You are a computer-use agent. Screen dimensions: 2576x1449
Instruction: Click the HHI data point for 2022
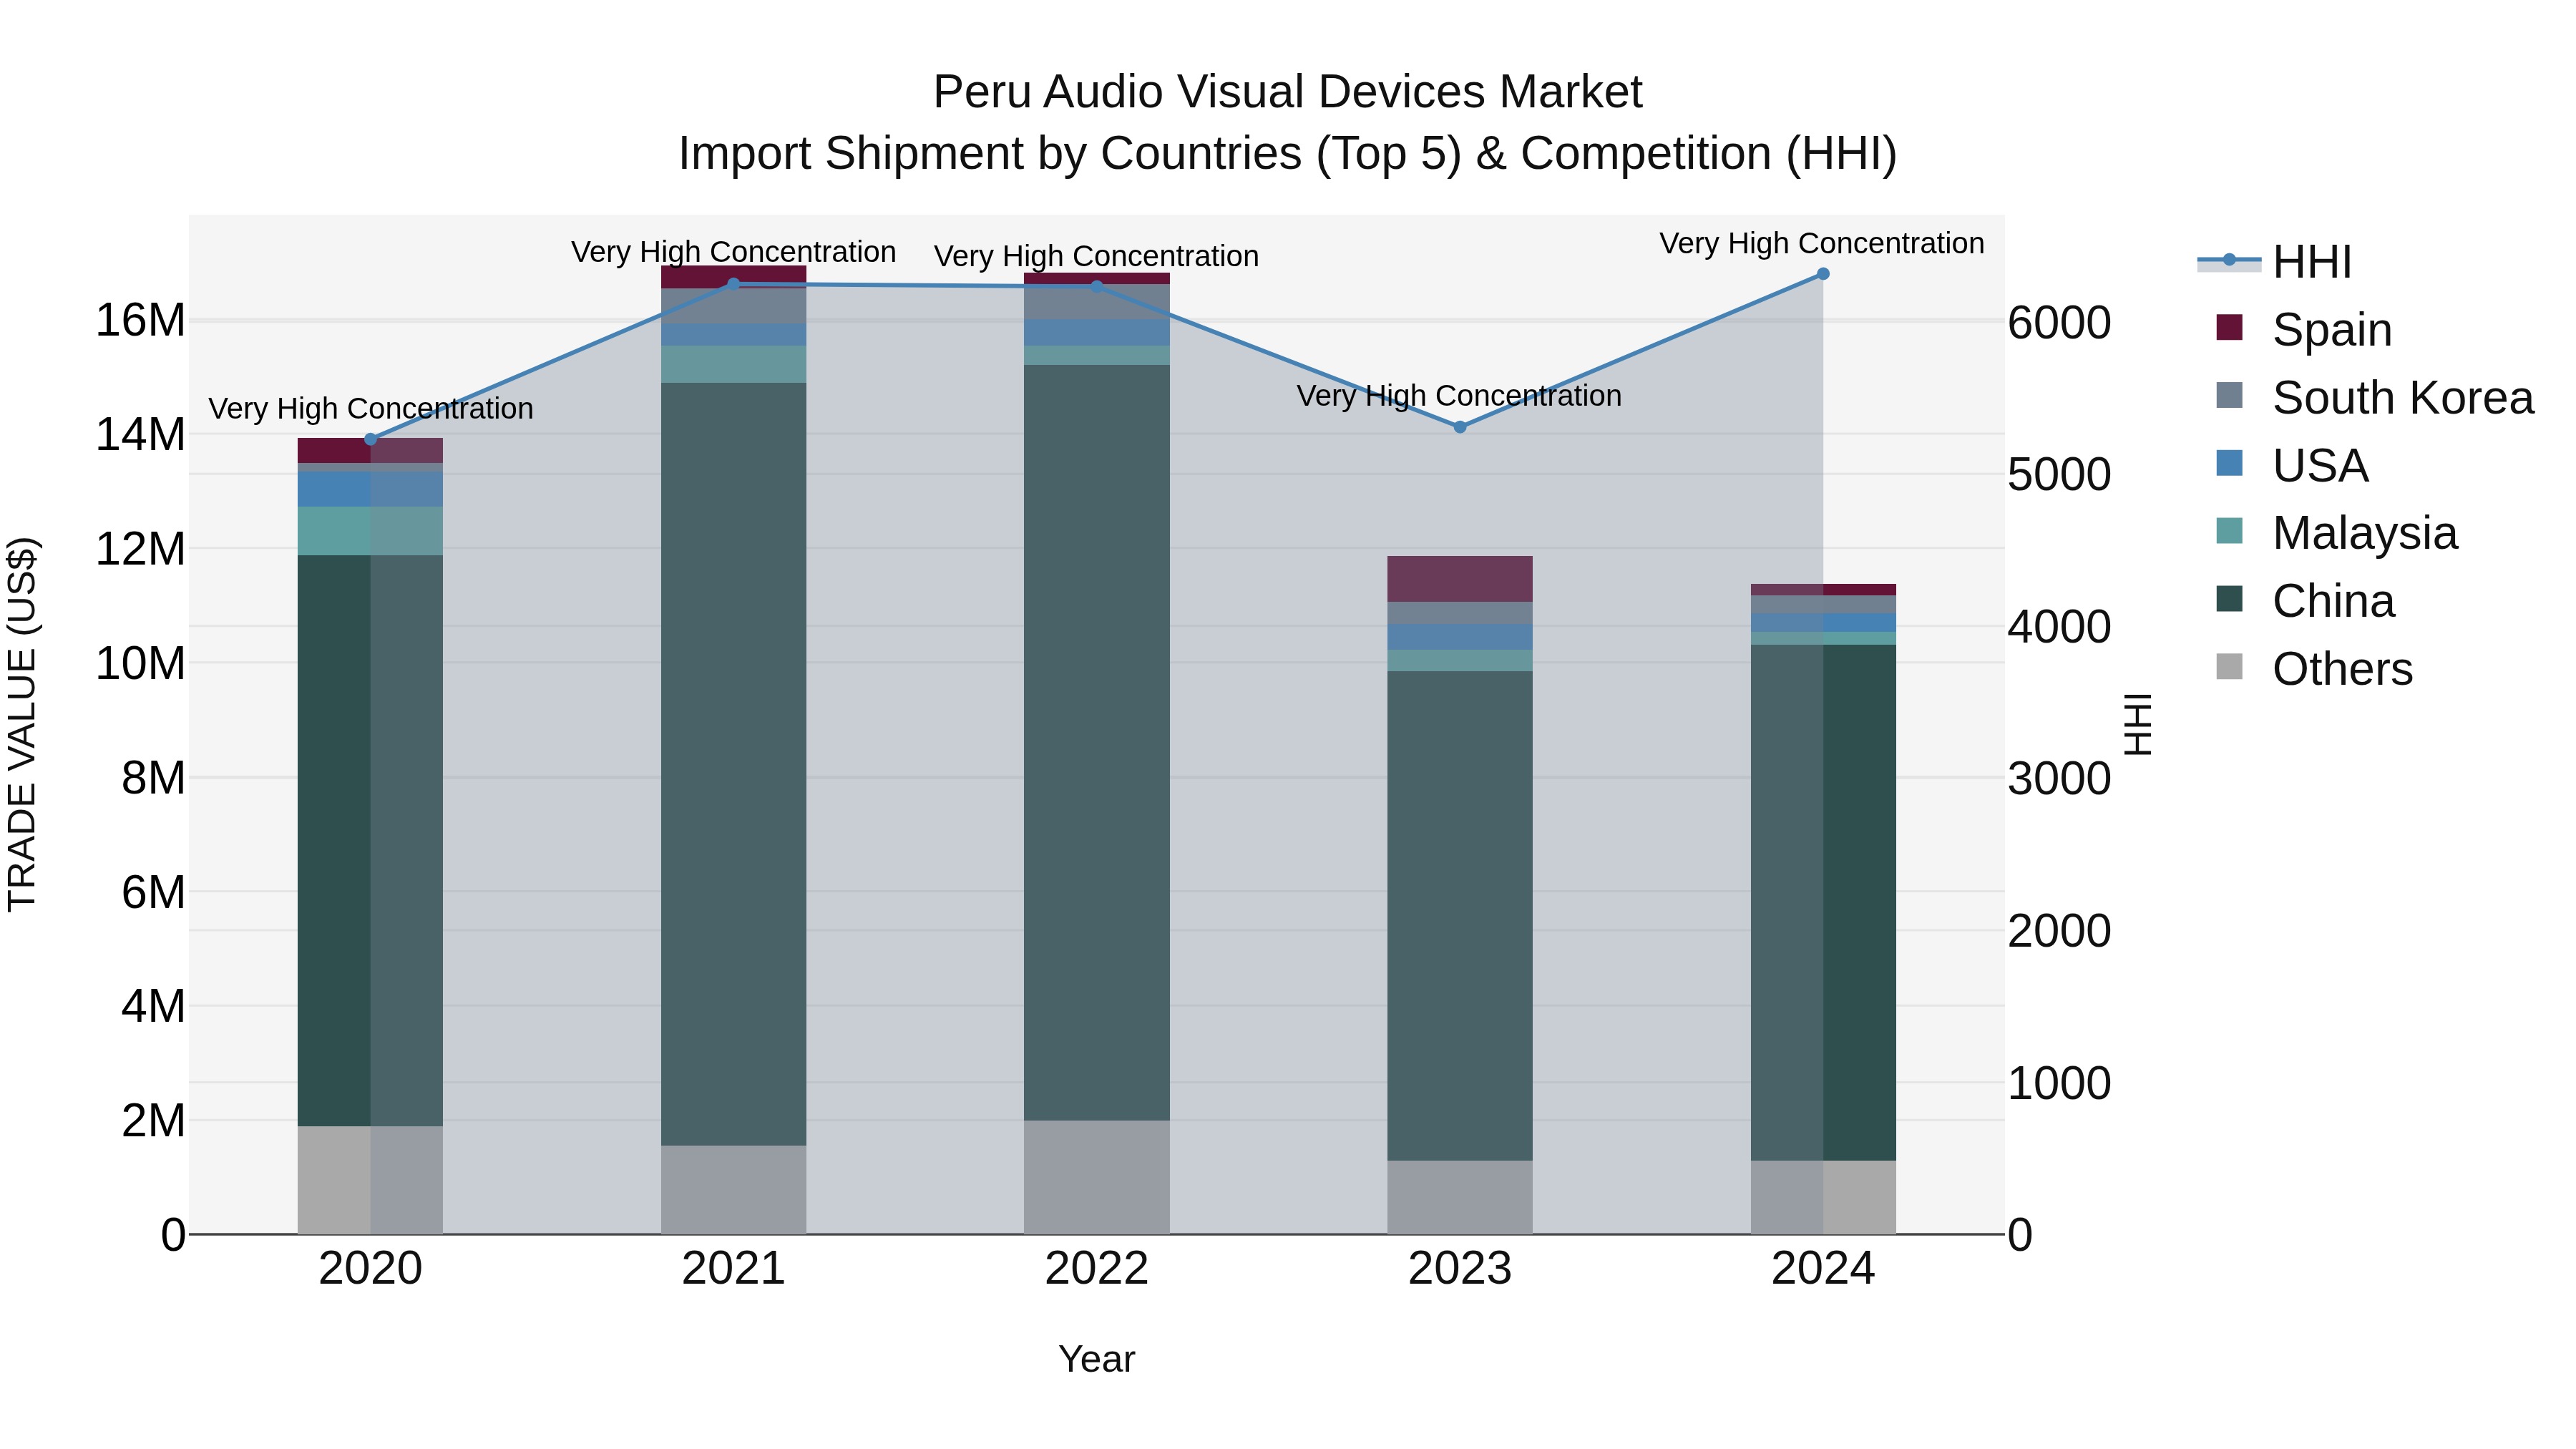tap(1096, 286)
